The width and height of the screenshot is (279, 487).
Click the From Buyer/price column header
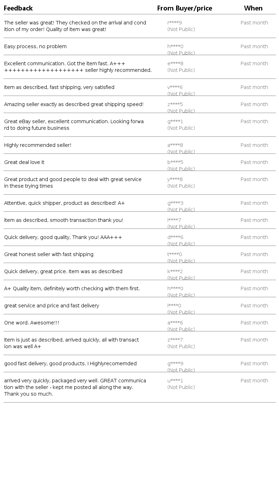[x=184, y=8]
